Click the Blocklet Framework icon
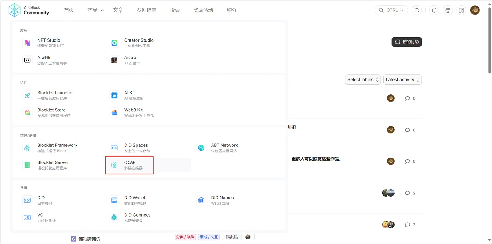The height and width of the screenshot is (244, 492). [x=27, y=148]
